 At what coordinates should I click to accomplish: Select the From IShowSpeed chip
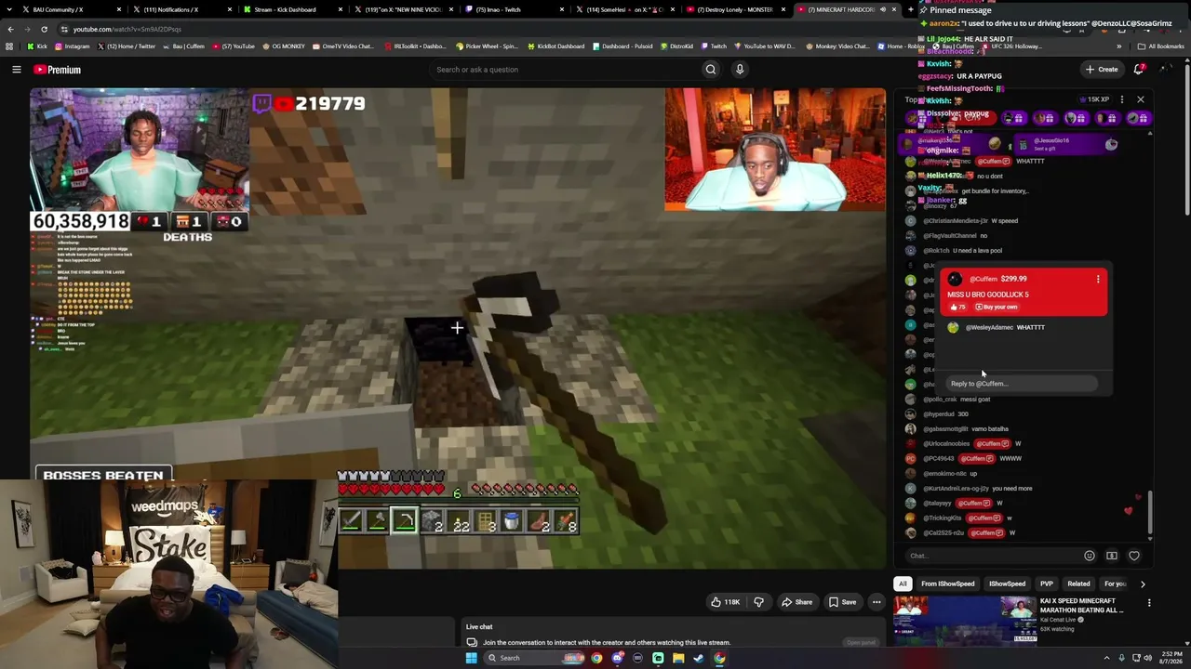click(948, 584)
